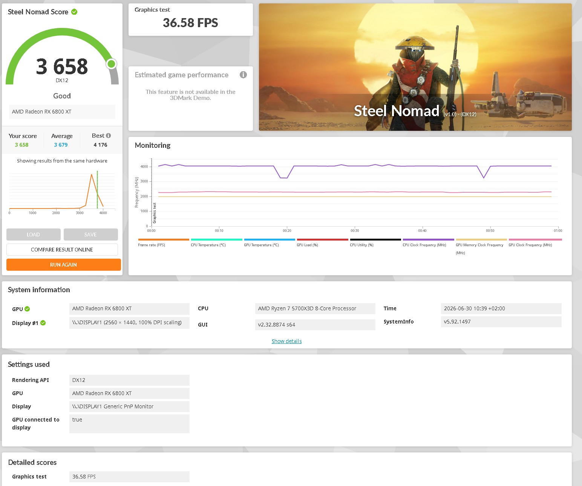Click the GPU connected to display true value
Image resolution: width=582 pixels, height=486 pixels.
click(129, 424)
